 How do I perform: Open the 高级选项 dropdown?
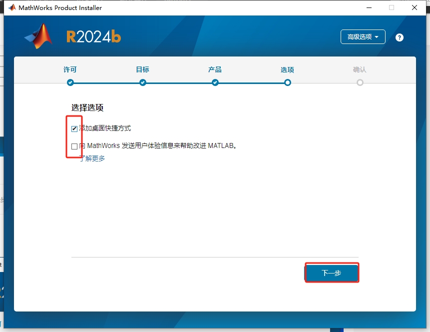(x=363, y=36)
